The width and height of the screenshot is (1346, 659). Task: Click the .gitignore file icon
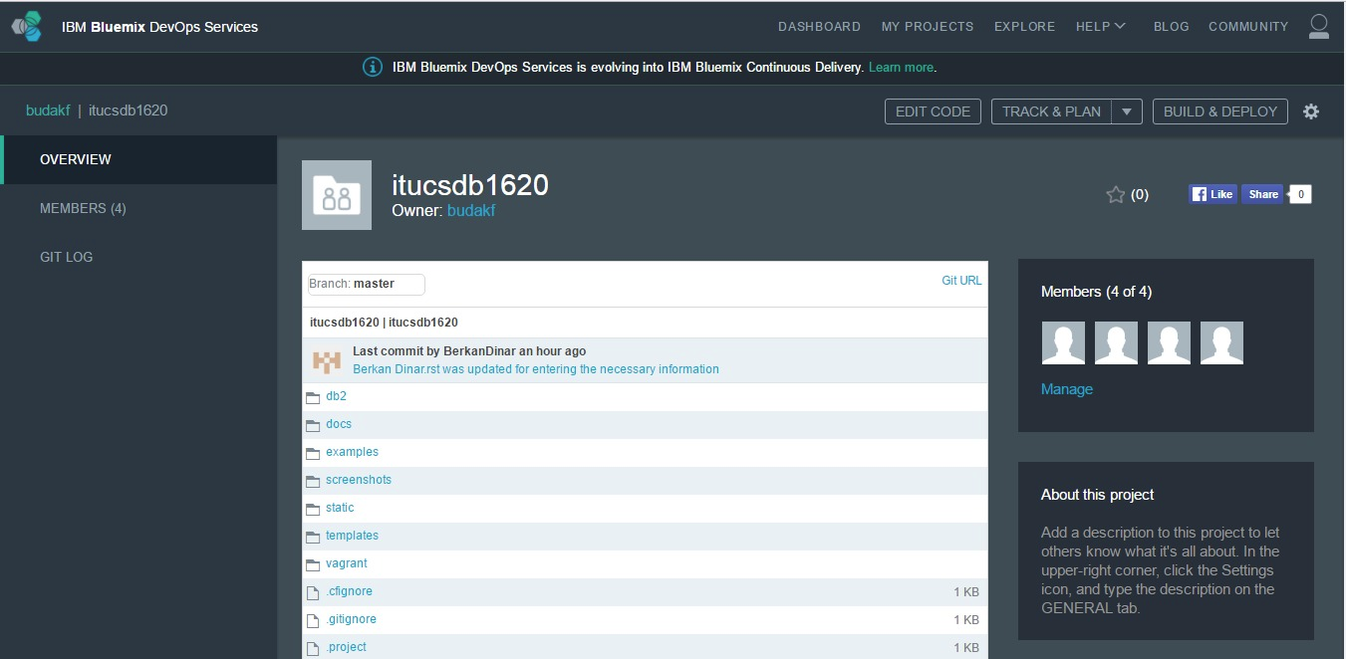pos(313,620)
